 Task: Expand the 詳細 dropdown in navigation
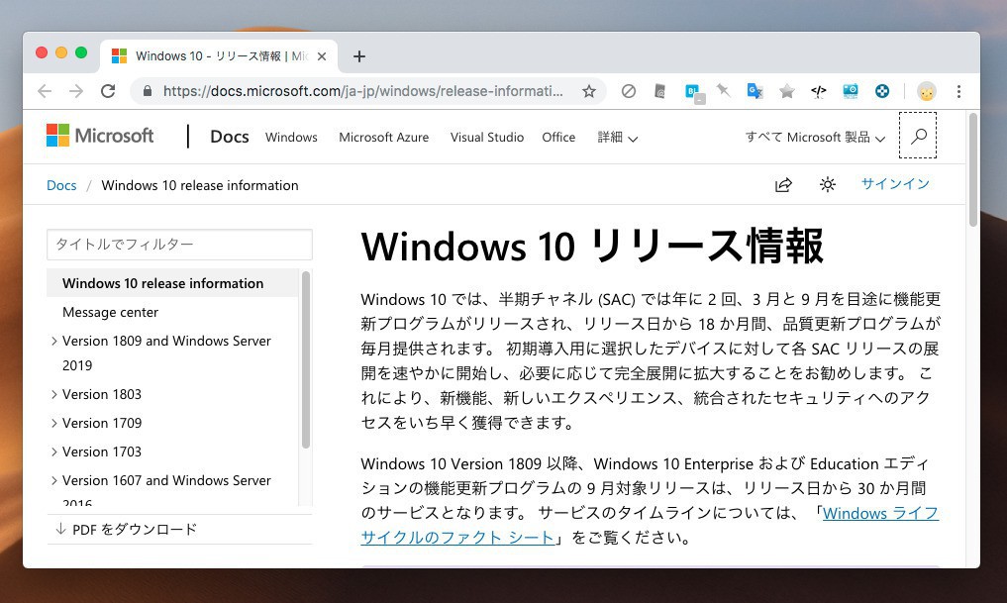pyautogui.click(x=617, y=138)
